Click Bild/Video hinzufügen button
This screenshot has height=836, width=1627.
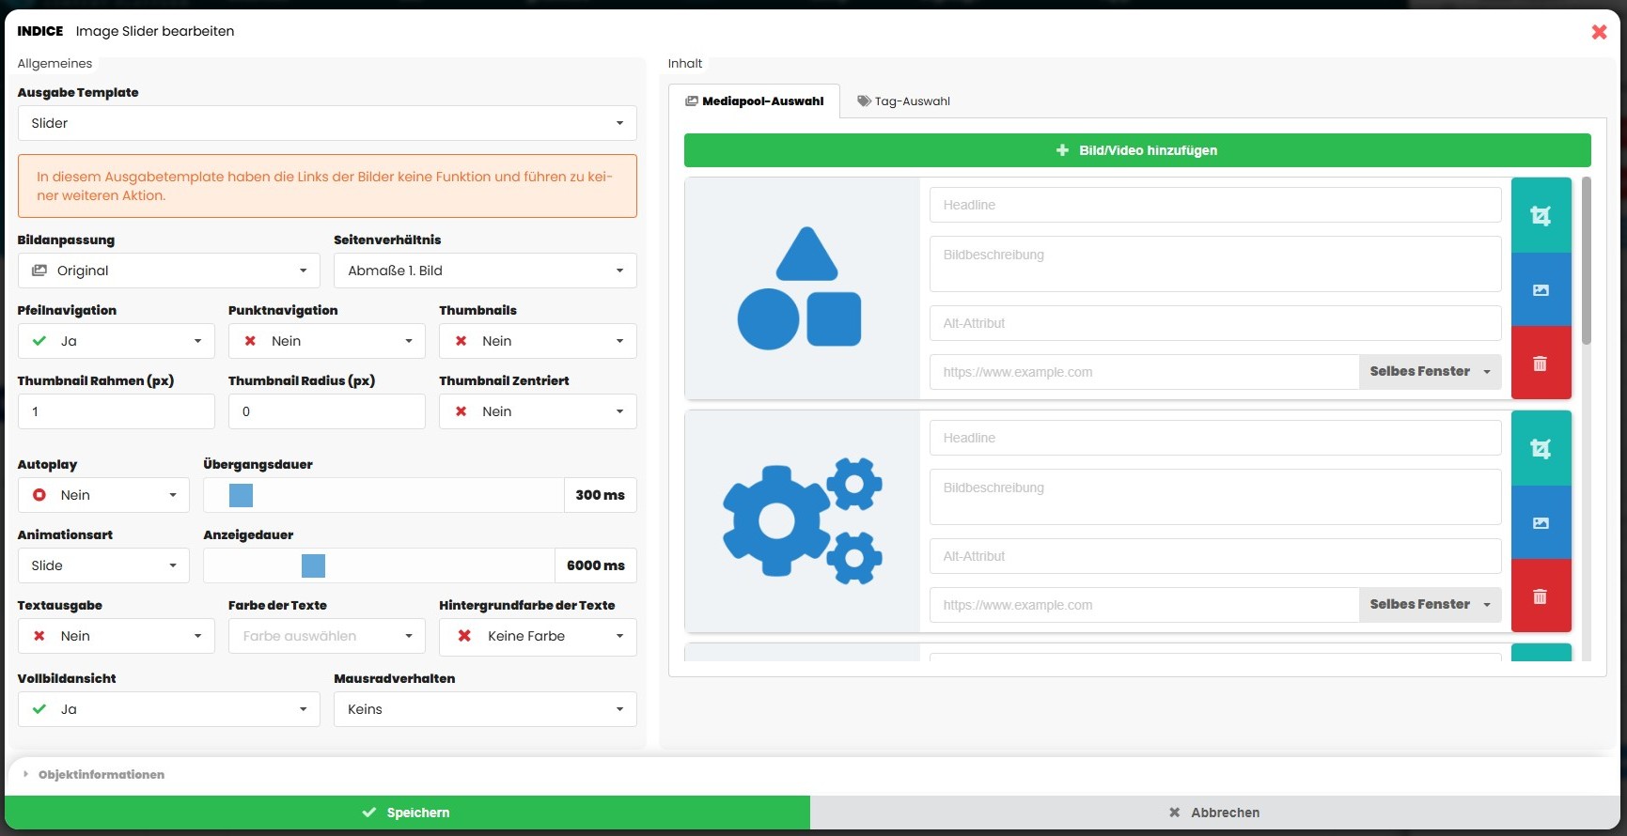pyautogui.click(x=1137, y=150)
